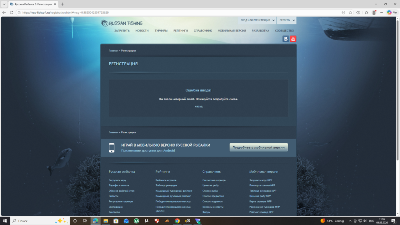Open Copilot chat button
Image resolution: width=400 pixels, height=225 pixels.
(392, 12)
